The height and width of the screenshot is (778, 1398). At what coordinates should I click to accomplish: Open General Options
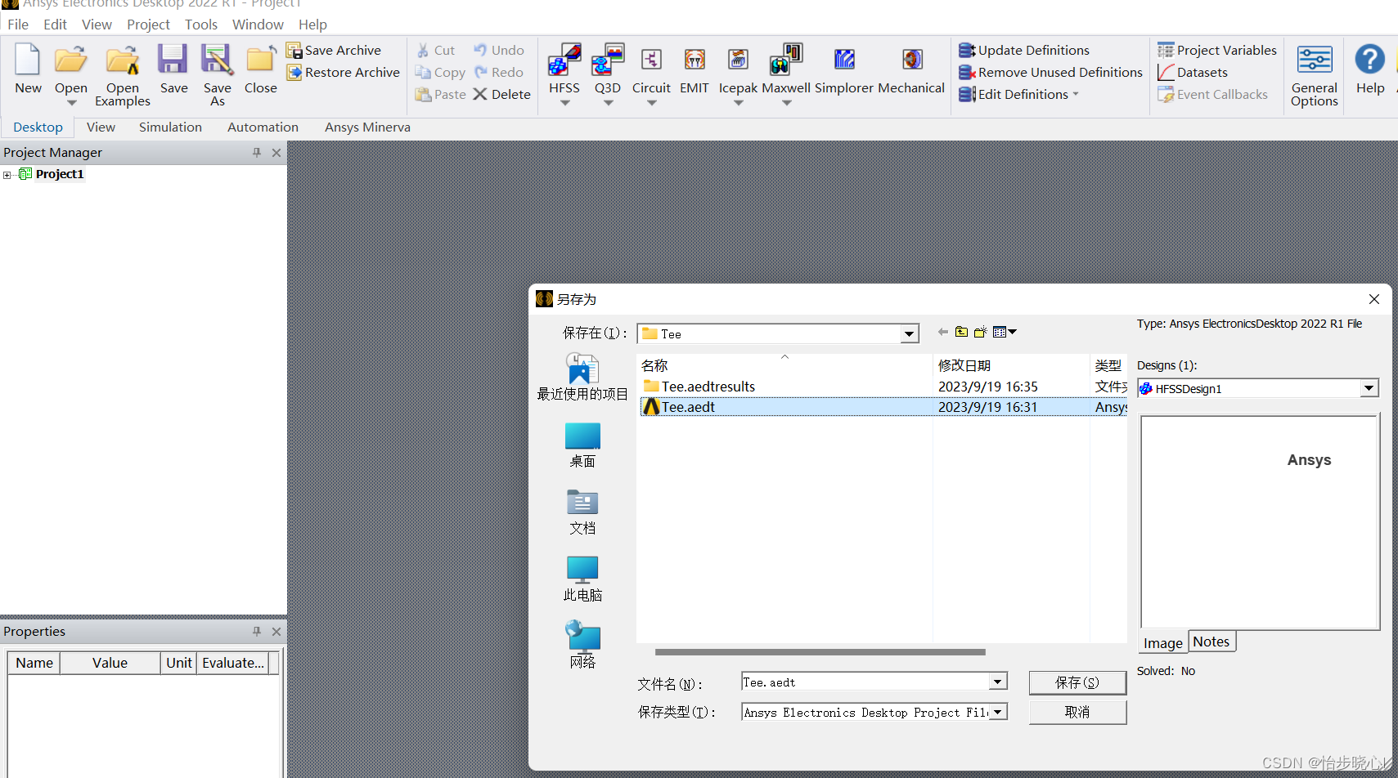(1315, 75)
